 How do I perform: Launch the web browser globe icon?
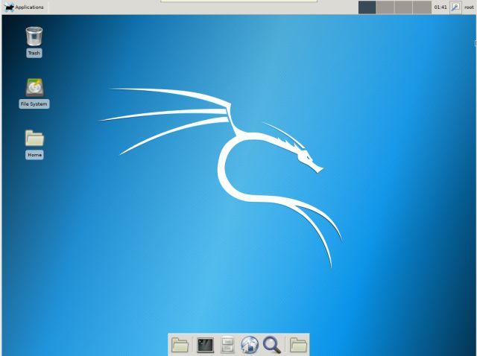(x=250, y=344)
